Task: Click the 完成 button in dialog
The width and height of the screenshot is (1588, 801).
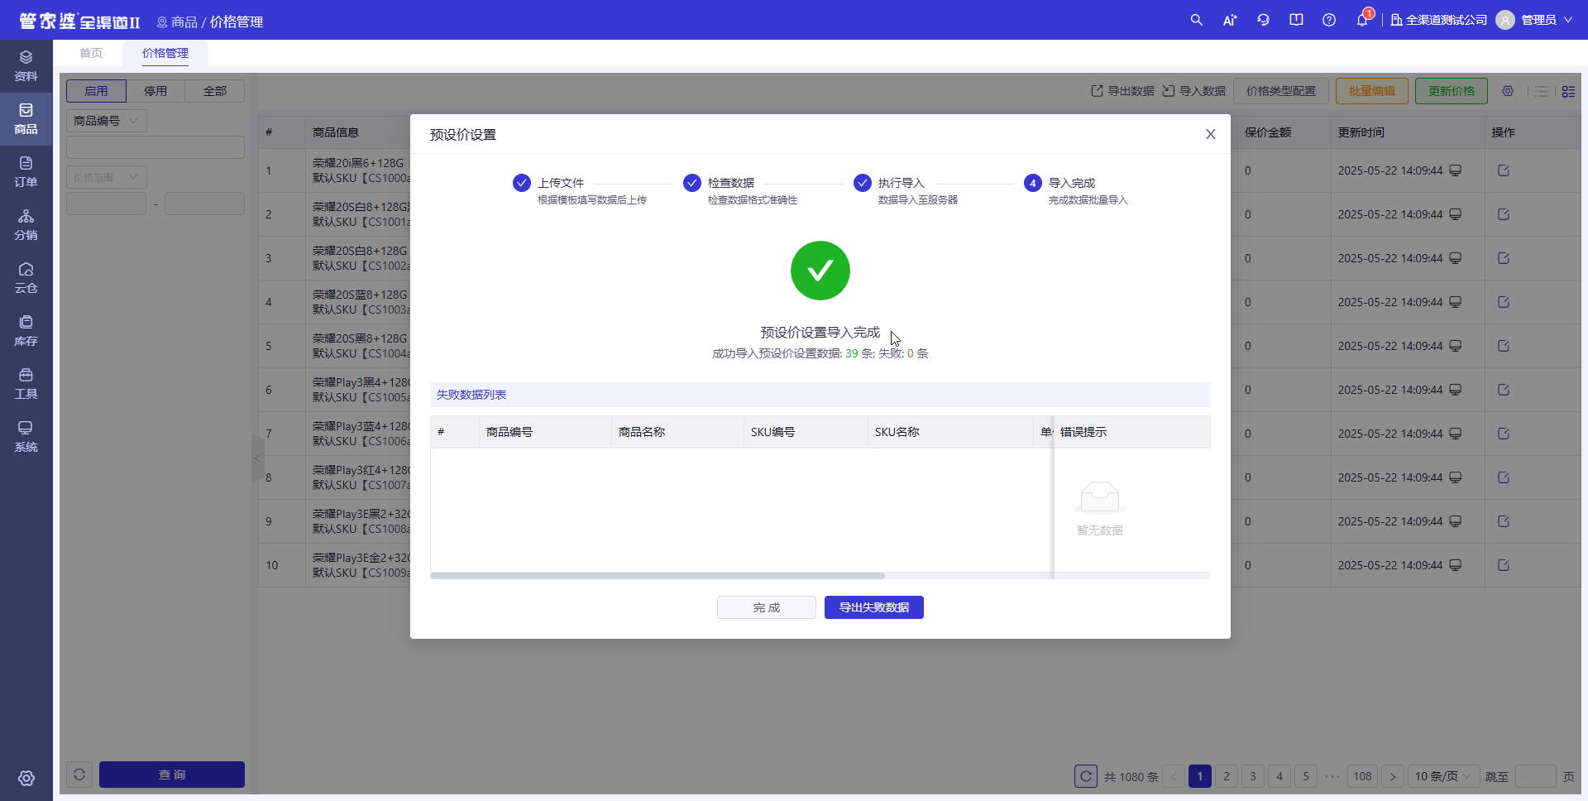Action: pyautogui.click(x=767, y=607)
